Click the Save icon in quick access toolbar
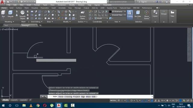The width and height of the screenshot is (193, 108). (15, 2)
